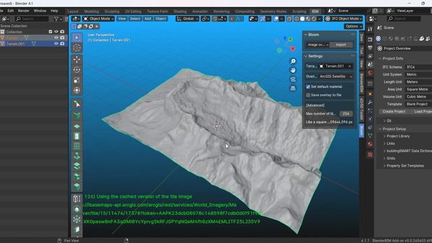Toggle Collection exclude checkbox in outliner
This screenshot has width=432, height=243.
point(51,32)
